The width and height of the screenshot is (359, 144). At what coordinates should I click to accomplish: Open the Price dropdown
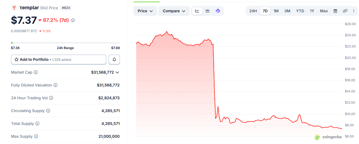point(145,11)
